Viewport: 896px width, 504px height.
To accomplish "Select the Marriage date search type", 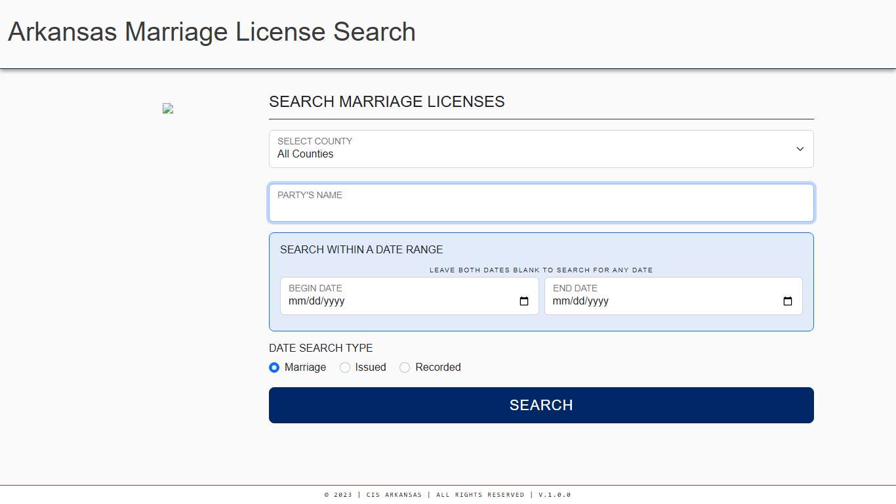I will [274, 367].
